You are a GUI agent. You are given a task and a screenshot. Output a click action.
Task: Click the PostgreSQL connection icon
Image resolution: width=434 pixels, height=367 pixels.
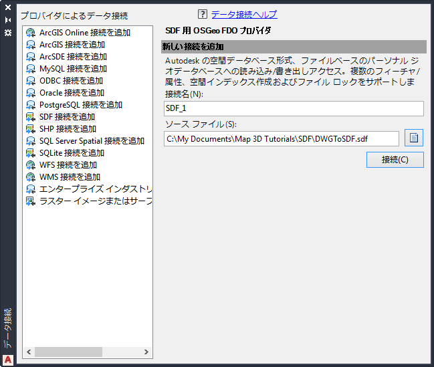coord(31,105)
